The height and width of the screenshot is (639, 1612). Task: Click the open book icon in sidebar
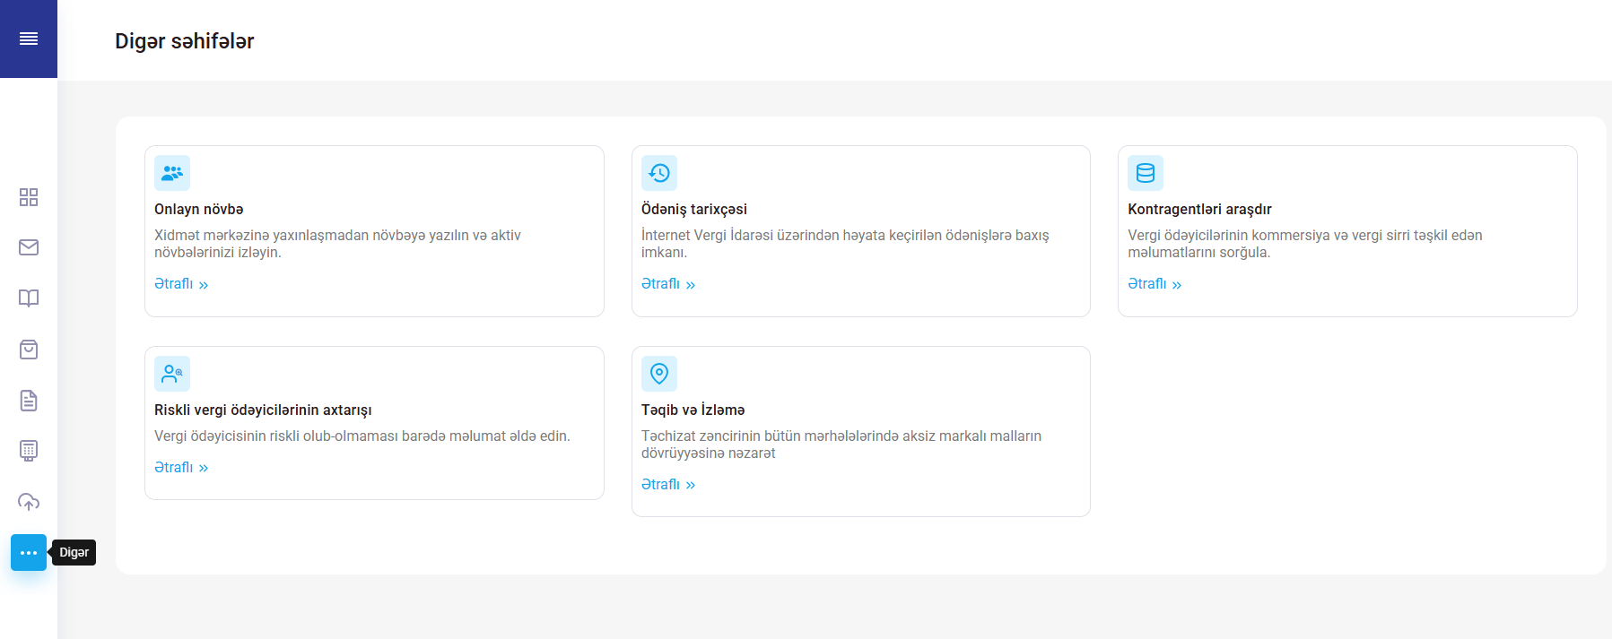click(x=29, y=298)
